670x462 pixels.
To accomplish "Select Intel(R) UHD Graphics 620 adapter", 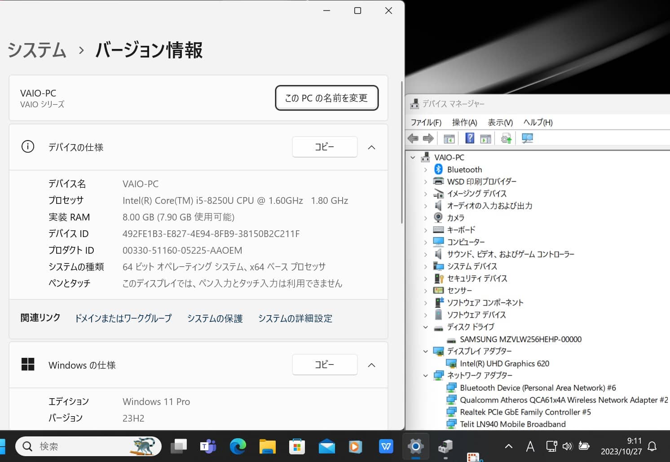I will tap(504, 364).
